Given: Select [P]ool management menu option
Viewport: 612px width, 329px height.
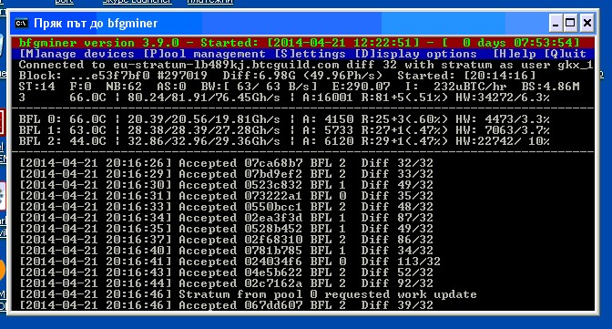Looking at the screenshot, I should [x=205, y=54].
